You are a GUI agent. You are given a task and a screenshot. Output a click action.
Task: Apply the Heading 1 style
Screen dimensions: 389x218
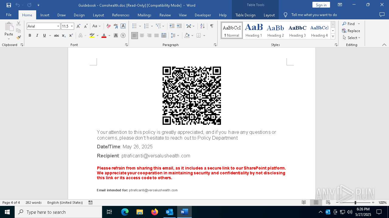click(254, 30)
